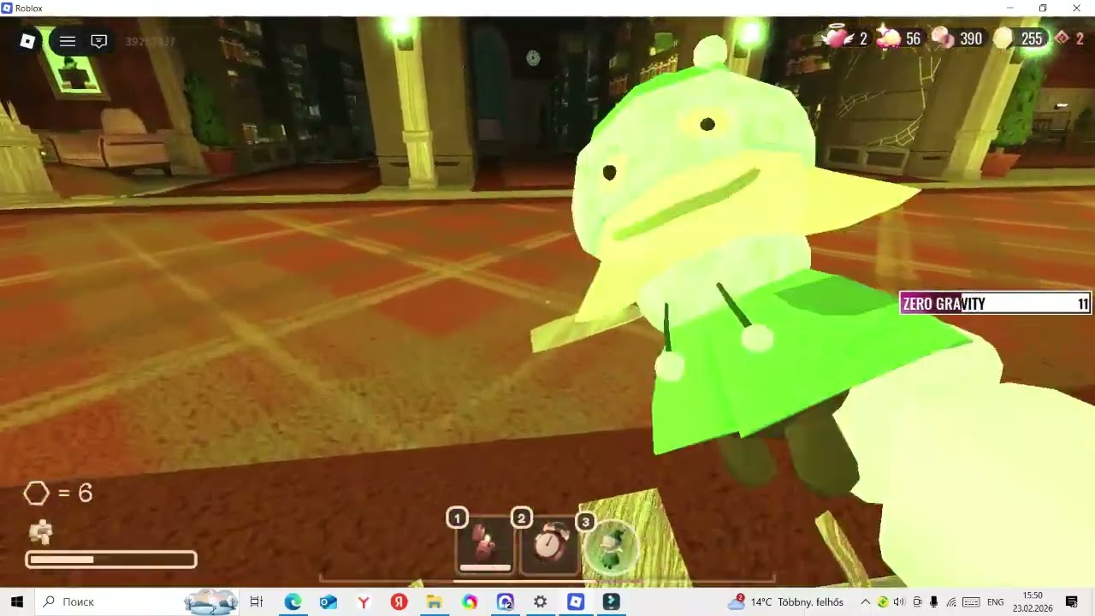Open the Roblox logo menu
The image size is (1095, 616).
point(27,41)
